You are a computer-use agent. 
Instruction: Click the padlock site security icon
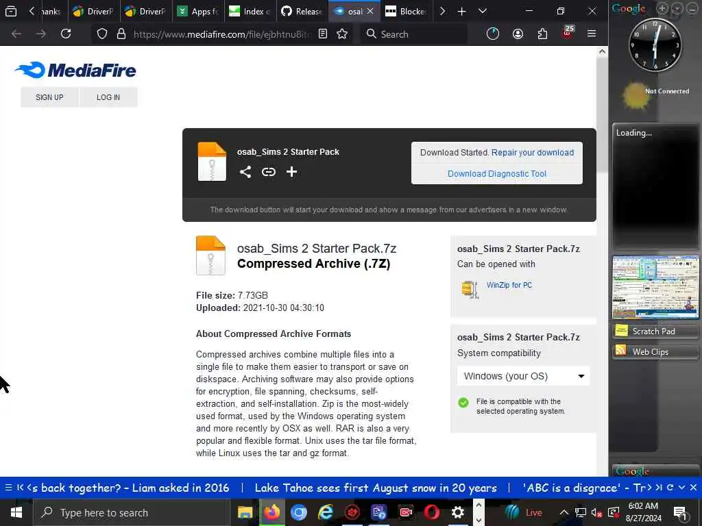(121, 34)
